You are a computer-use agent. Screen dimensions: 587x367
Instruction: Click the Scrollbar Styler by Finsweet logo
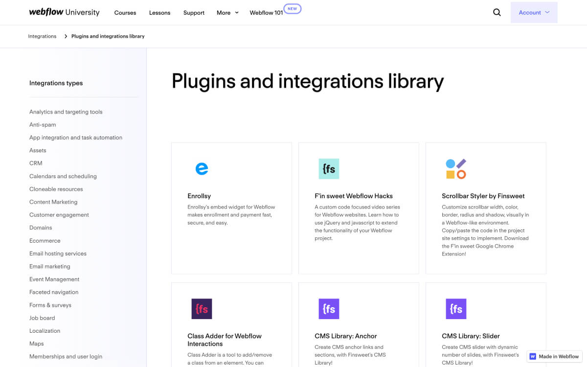click(456, 168)
